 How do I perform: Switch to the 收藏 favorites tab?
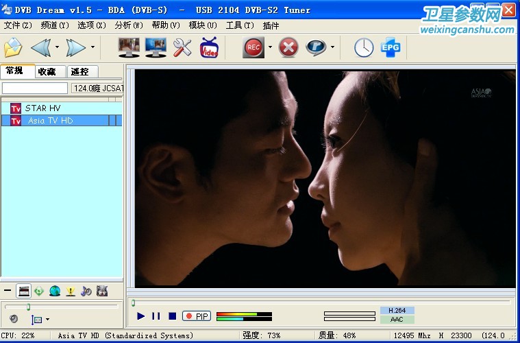pos(47,71)
